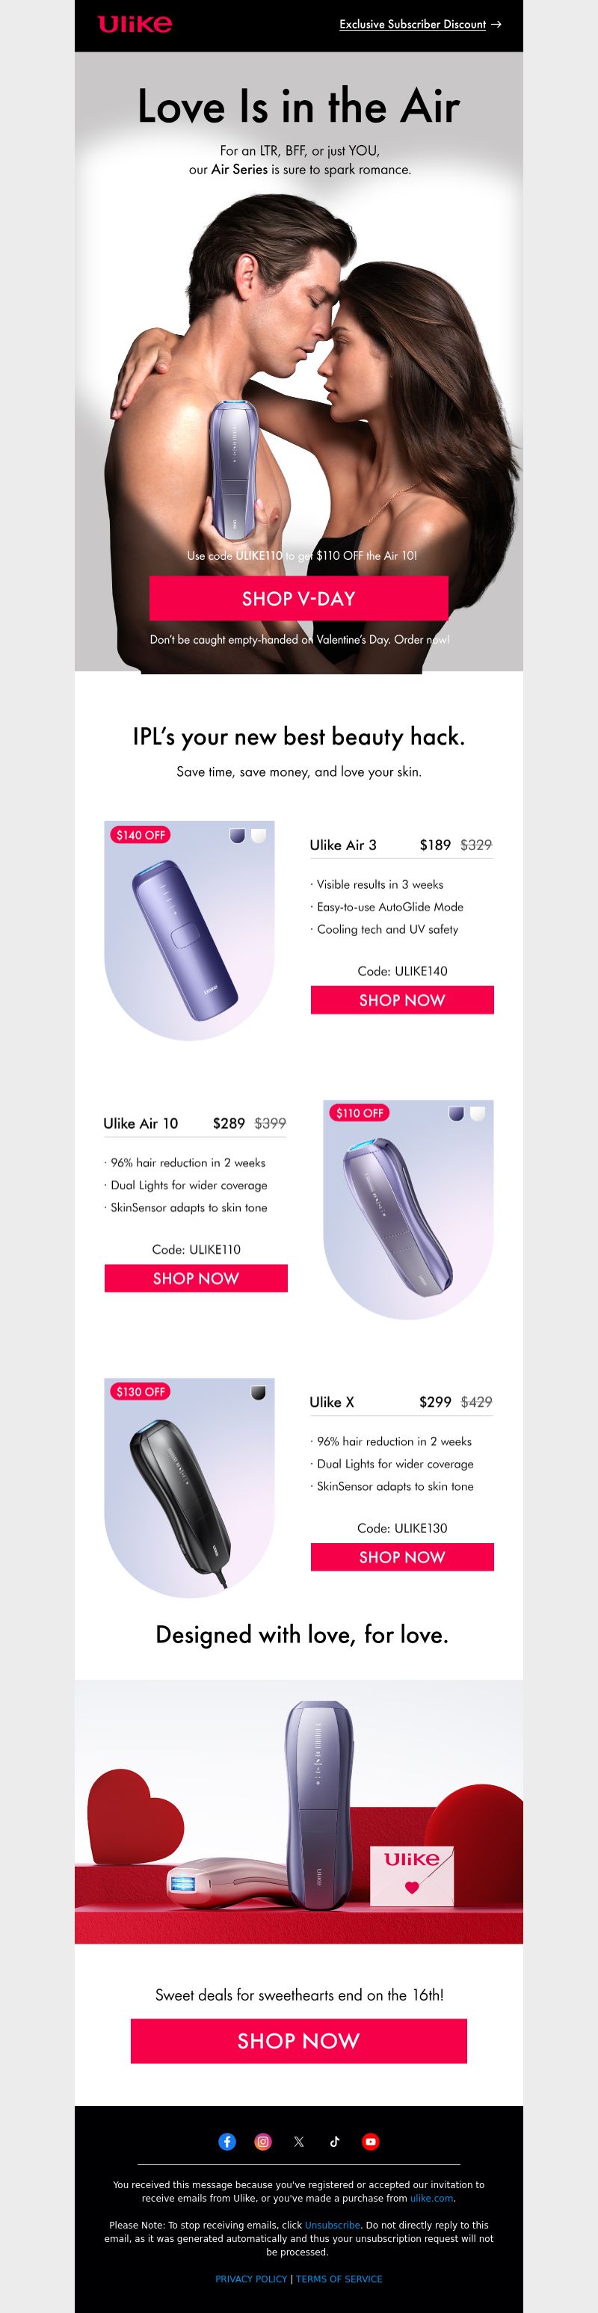The width and height of the screenshot is (598, 2313).
Task: Click SHOP NOW under Code ULIKE140
Action: click(x=402, y=1000)
